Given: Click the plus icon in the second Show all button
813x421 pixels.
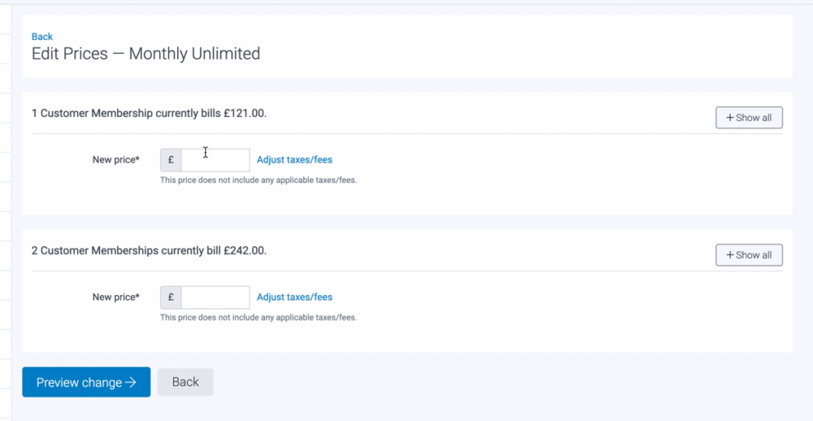Looking at the screenshot, I should (x=729, y=255).
